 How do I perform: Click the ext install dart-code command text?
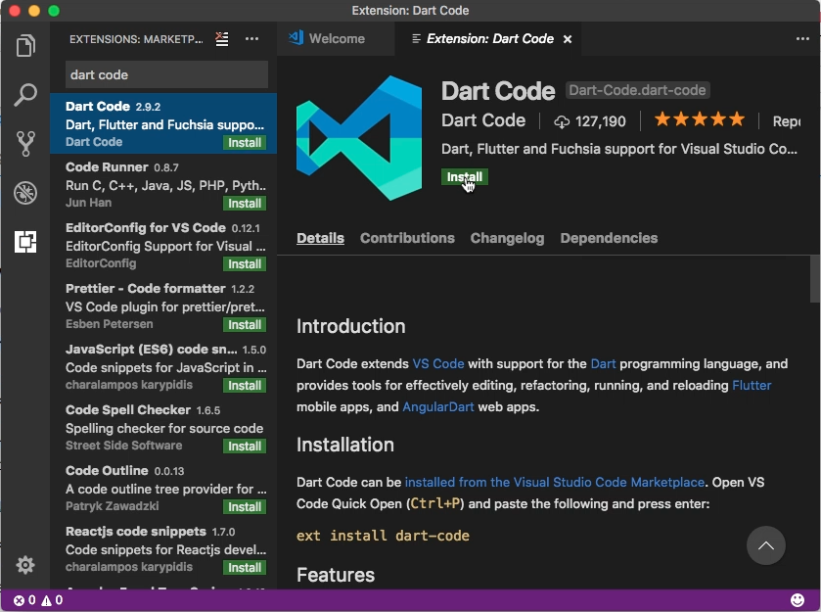pyautogui.click(x=383, y=536)
